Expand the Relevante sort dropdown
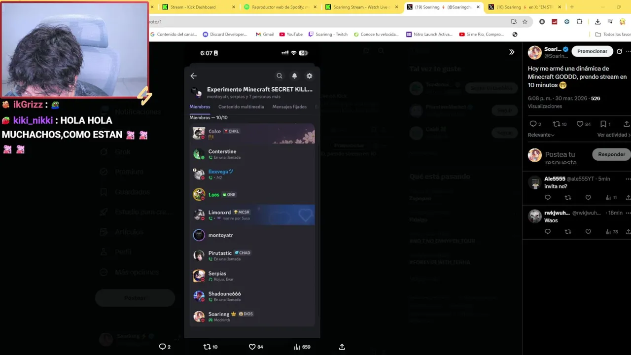The height and width of the screenshot is (355, 631). (x=541, y=135)
